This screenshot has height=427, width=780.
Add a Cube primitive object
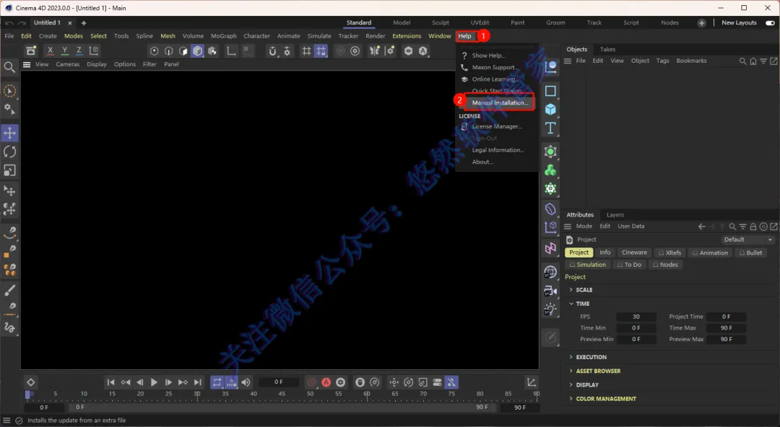coord(550,110)
